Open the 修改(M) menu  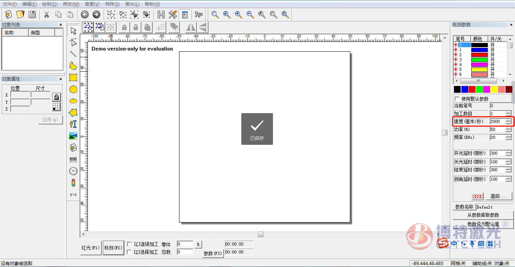(71, 4)
